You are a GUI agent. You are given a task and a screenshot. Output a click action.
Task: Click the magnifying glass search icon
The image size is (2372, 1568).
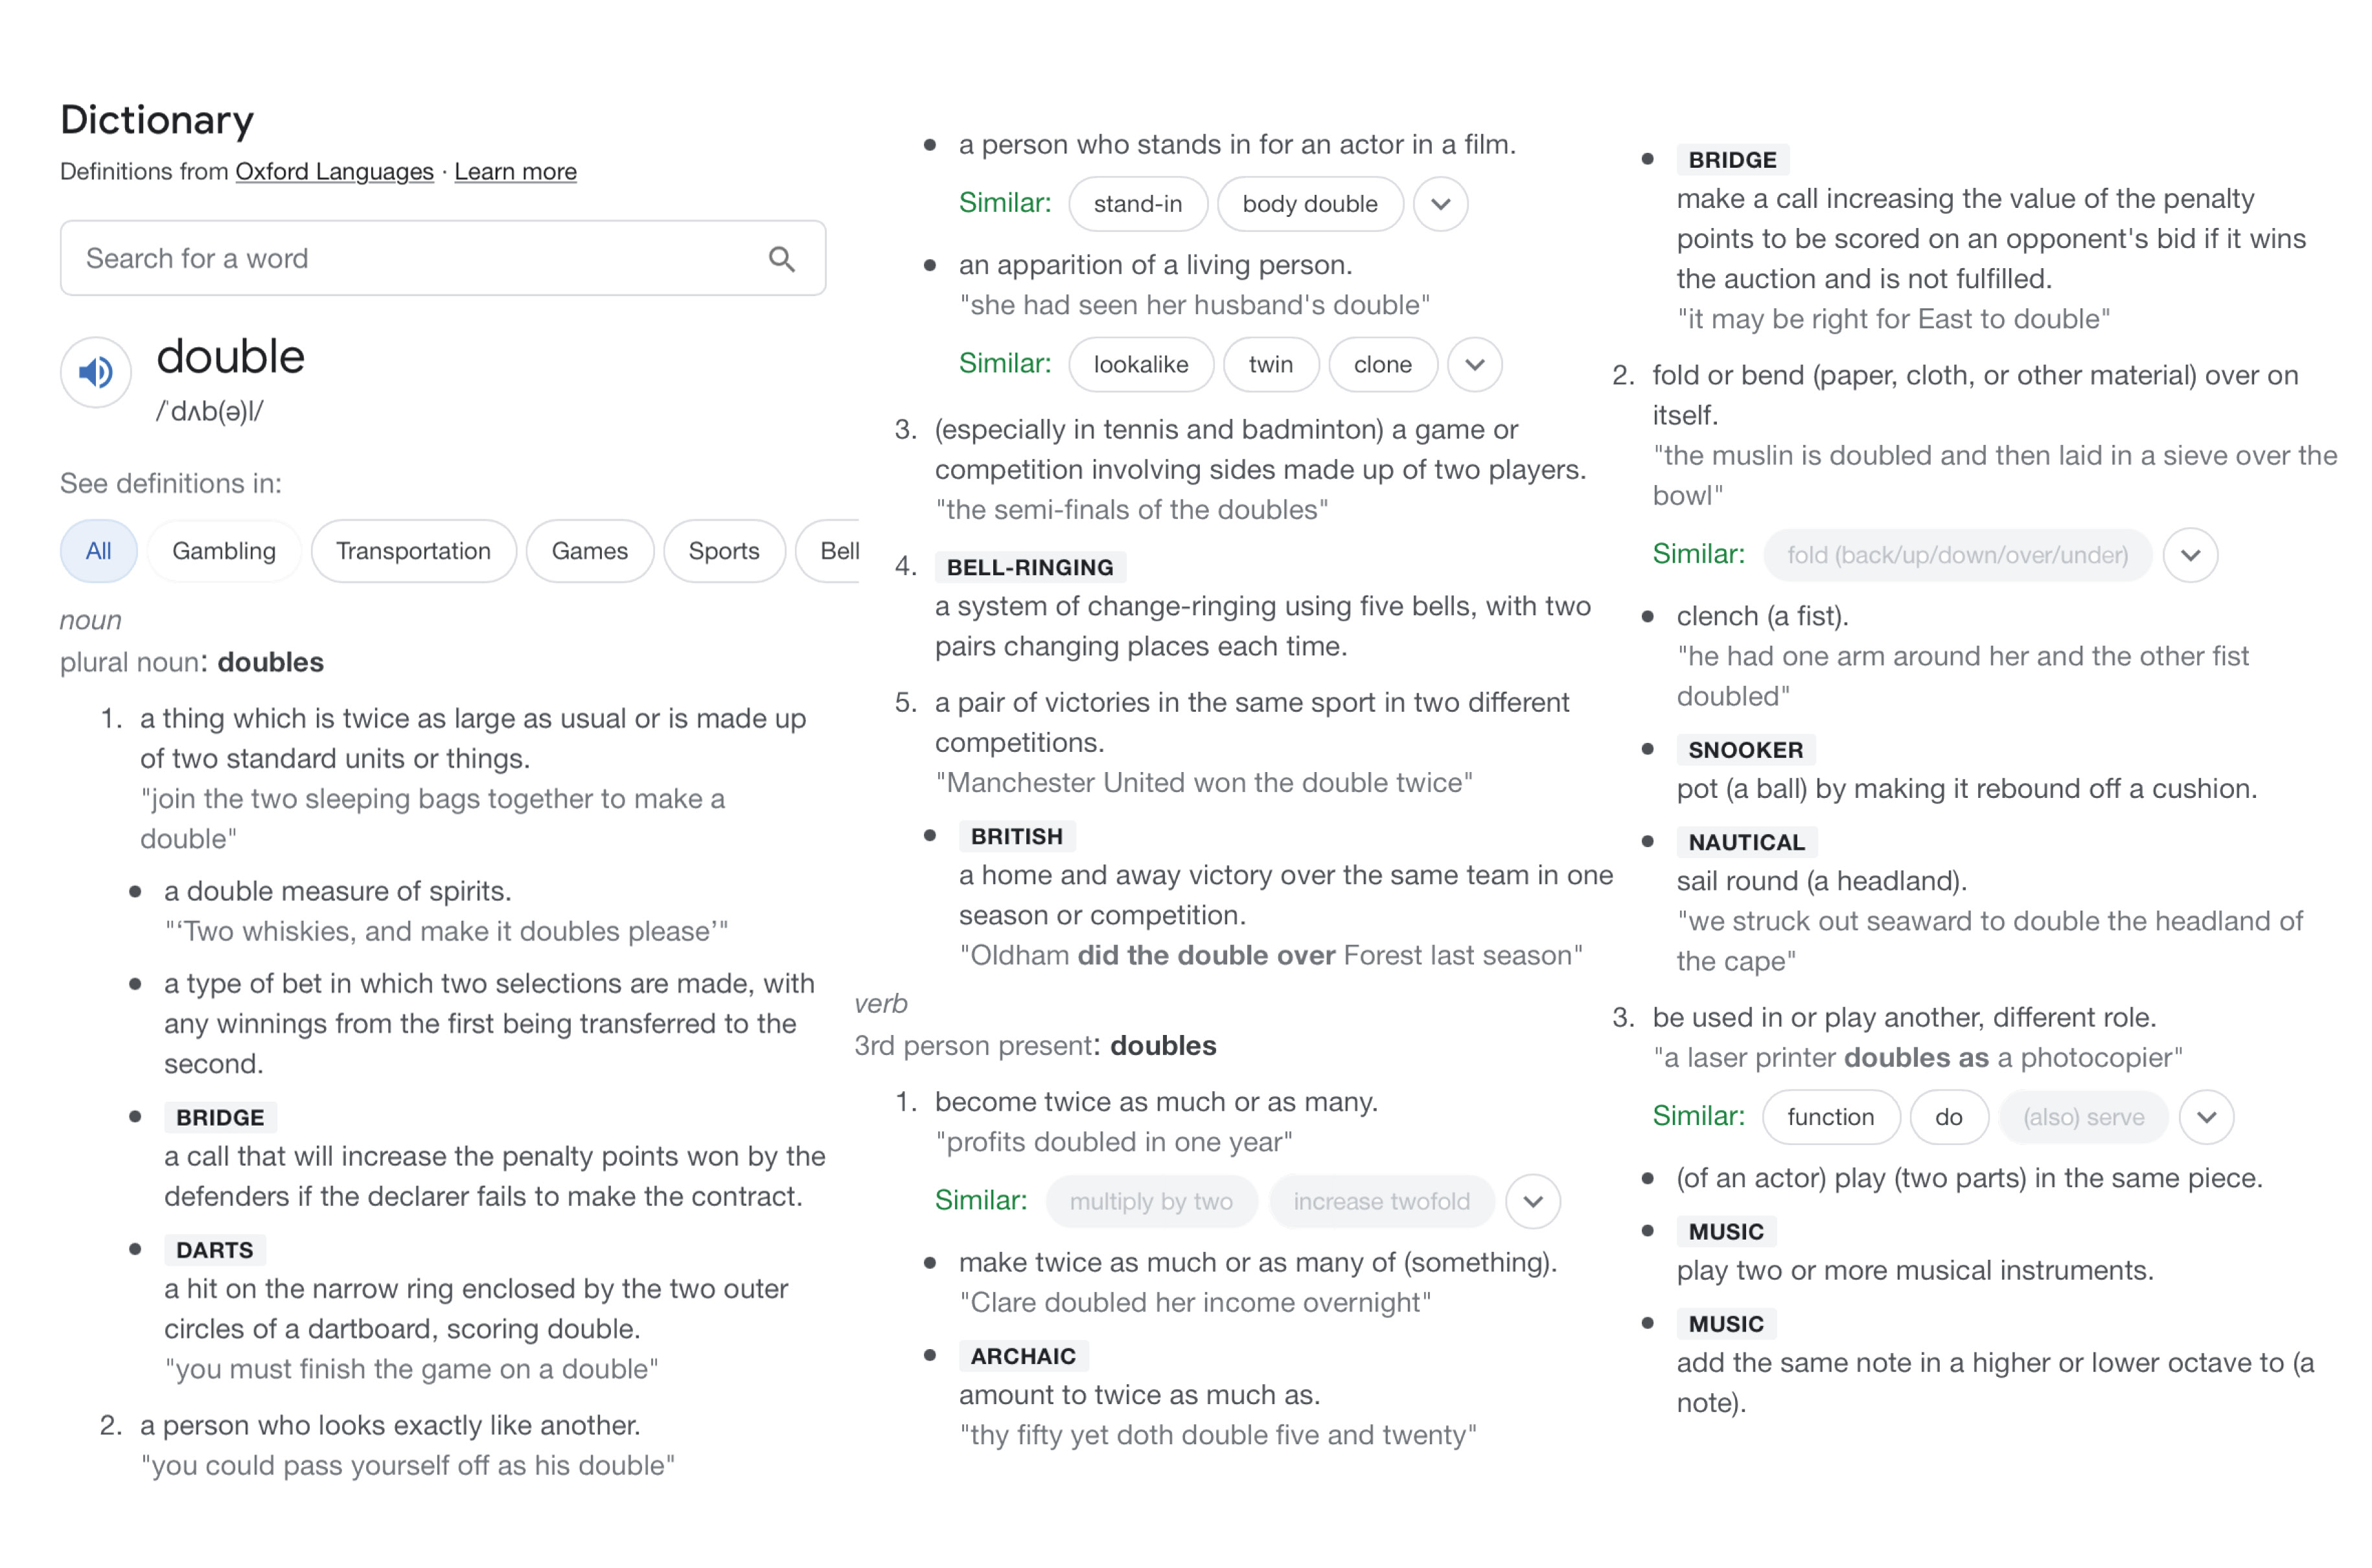point(781,259)
